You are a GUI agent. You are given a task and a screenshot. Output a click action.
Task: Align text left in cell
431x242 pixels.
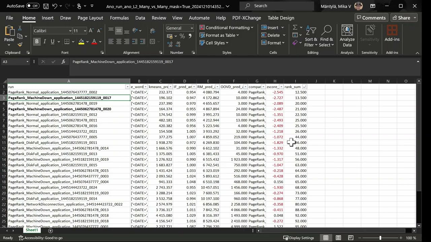click(111, 42)
